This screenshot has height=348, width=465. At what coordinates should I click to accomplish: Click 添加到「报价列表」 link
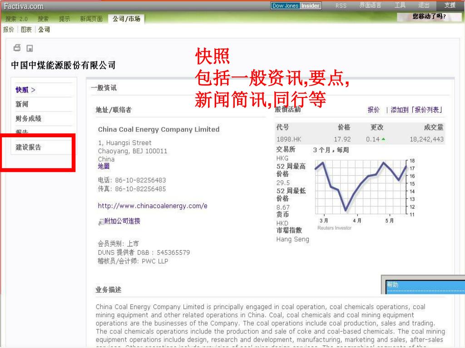tap(416, 110)
